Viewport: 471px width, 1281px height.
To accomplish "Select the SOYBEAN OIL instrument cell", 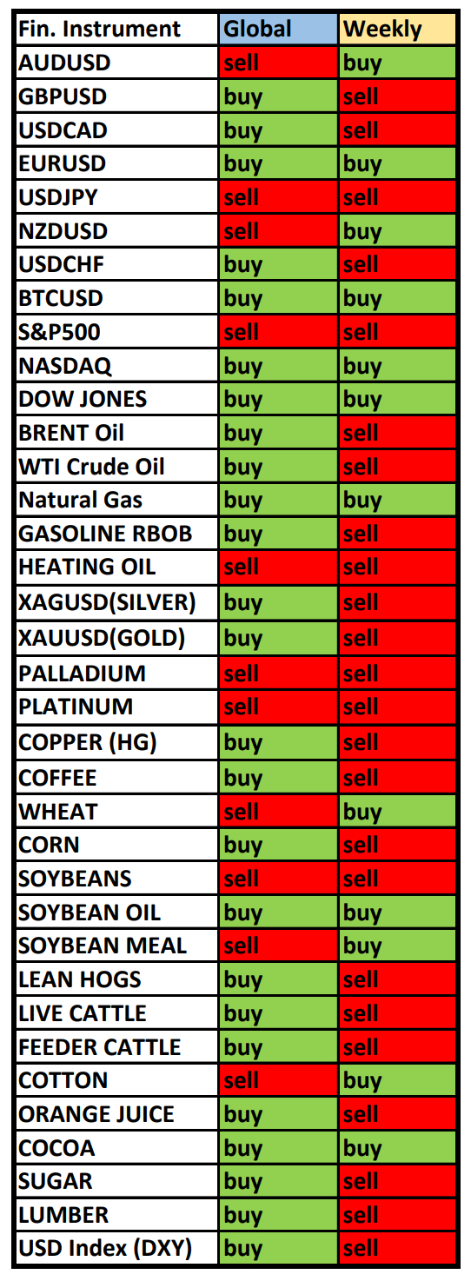I will (x=116, y=912).
